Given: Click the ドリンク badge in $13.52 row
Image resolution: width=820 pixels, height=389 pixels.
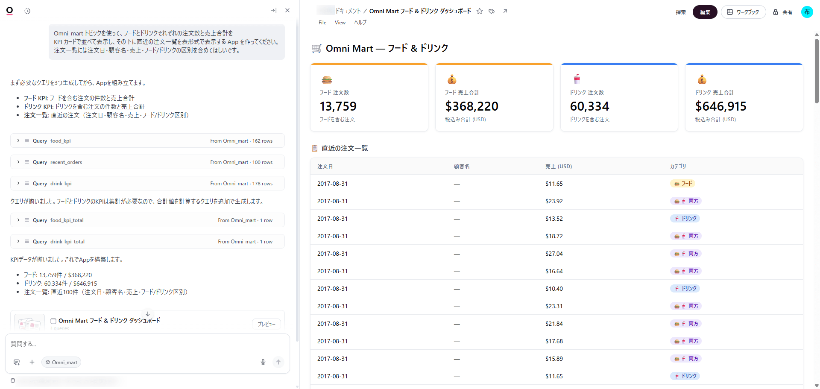Looking at the screenshot, I should (685, 219).
